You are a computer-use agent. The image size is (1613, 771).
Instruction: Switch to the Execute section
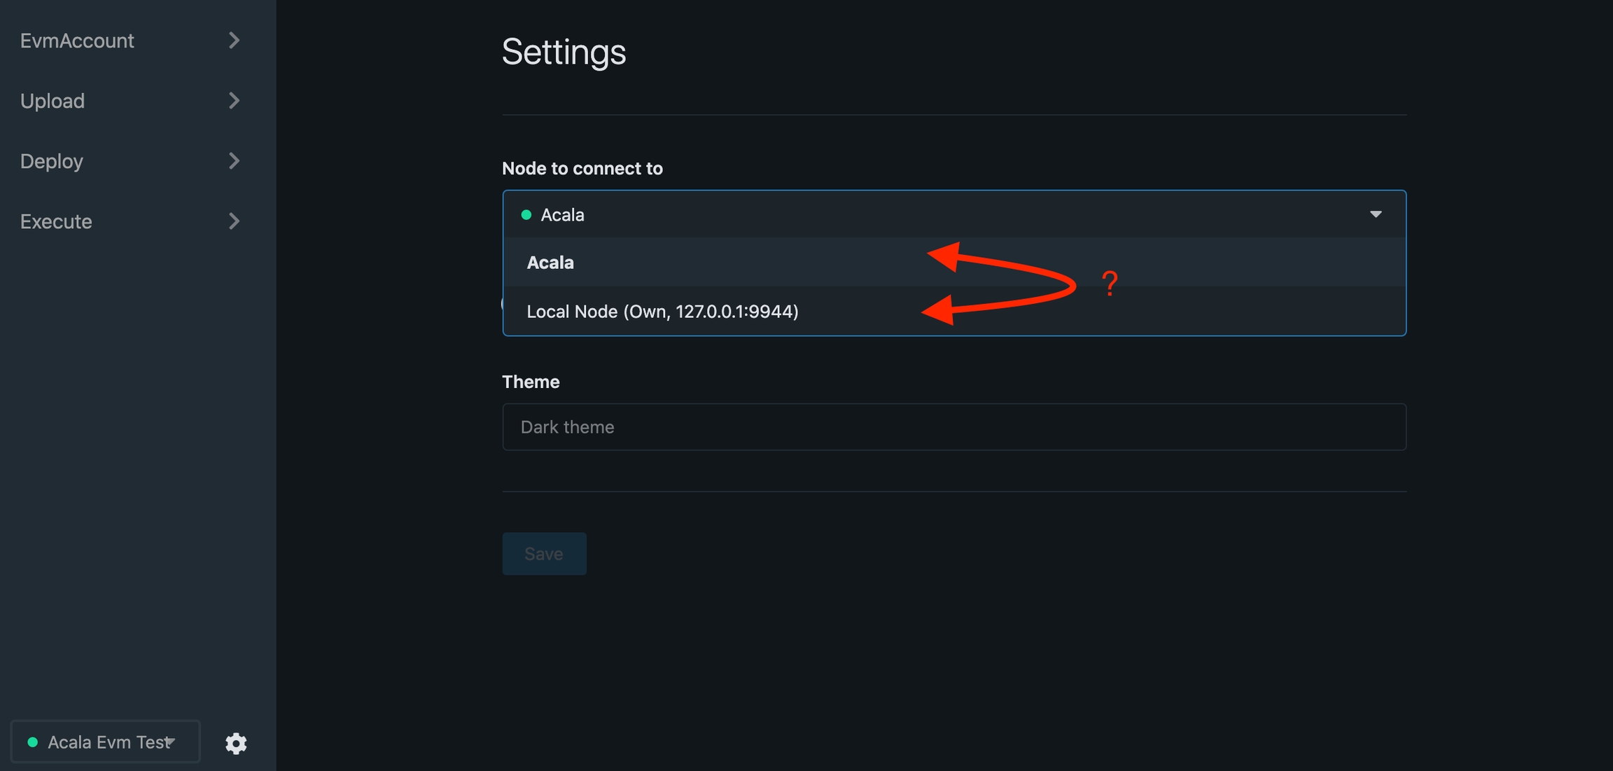point(56,221)
